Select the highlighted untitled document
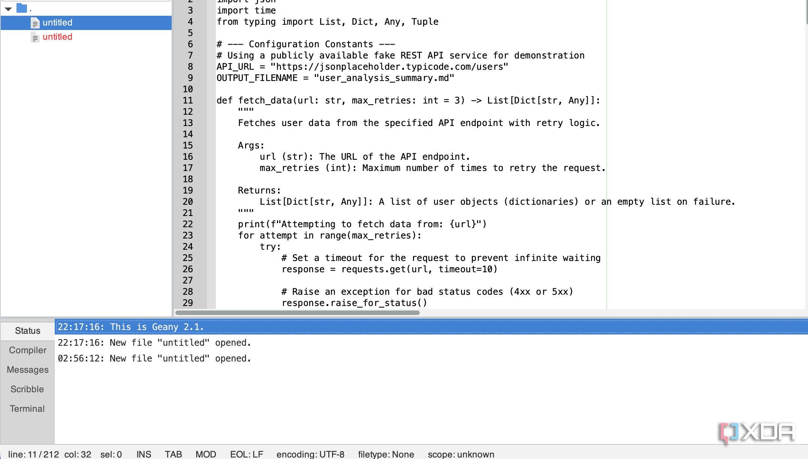The height and width of the screenshot is (459, 808). [x=86, y=22]
